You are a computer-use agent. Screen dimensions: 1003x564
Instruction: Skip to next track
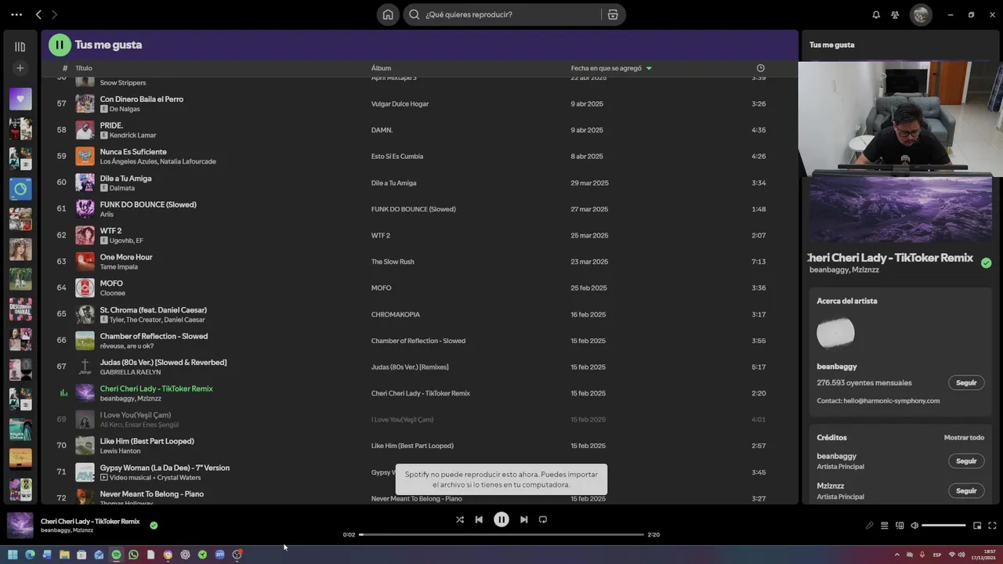tap(524, 519)
